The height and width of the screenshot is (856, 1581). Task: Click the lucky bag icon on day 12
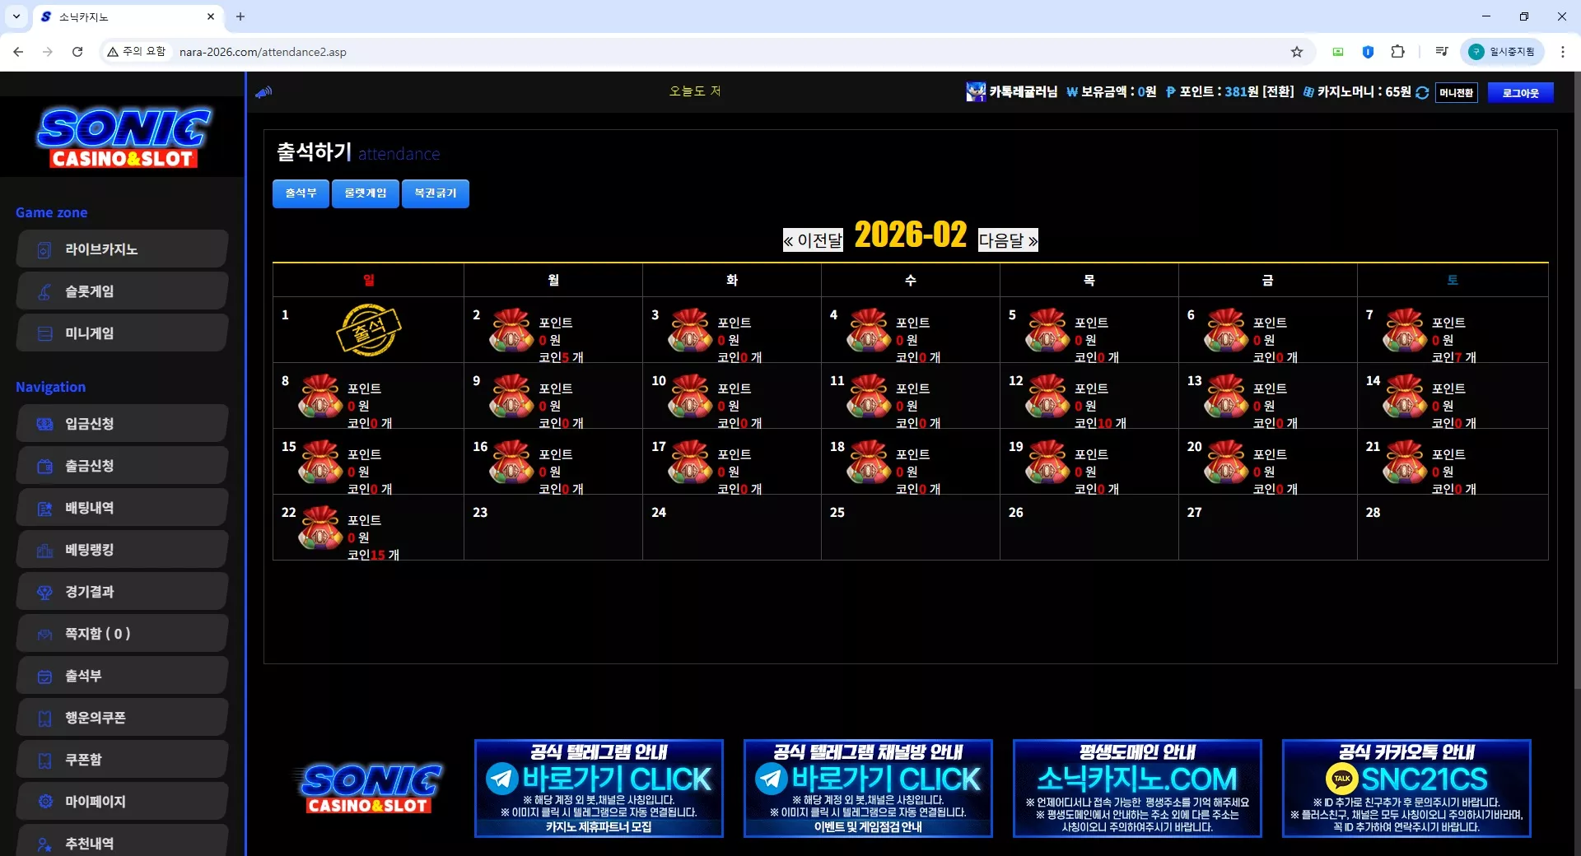pos(1047,395)
